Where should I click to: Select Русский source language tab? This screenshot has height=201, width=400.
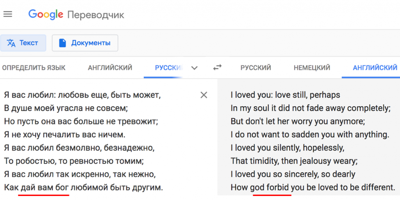click(x=169, y=68)
